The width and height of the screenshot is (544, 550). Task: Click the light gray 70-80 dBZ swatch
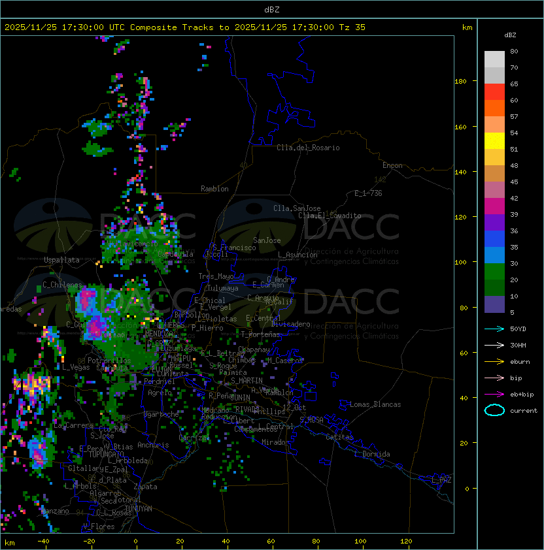(494, 59)
